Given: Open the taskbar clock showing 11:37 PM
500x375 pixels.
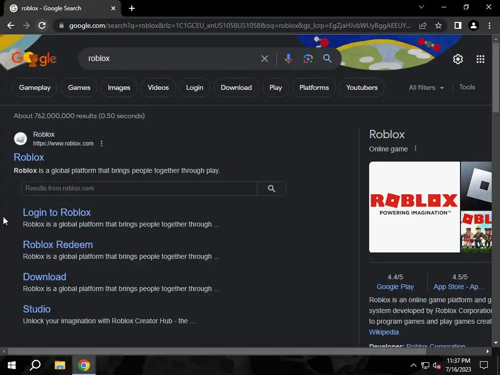Looking at the screenshot, I should pos(458,365).
